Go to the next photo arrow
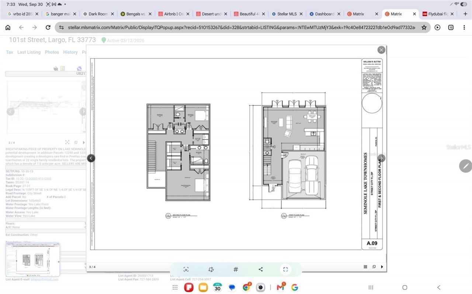472x294 pixels. 382,158
